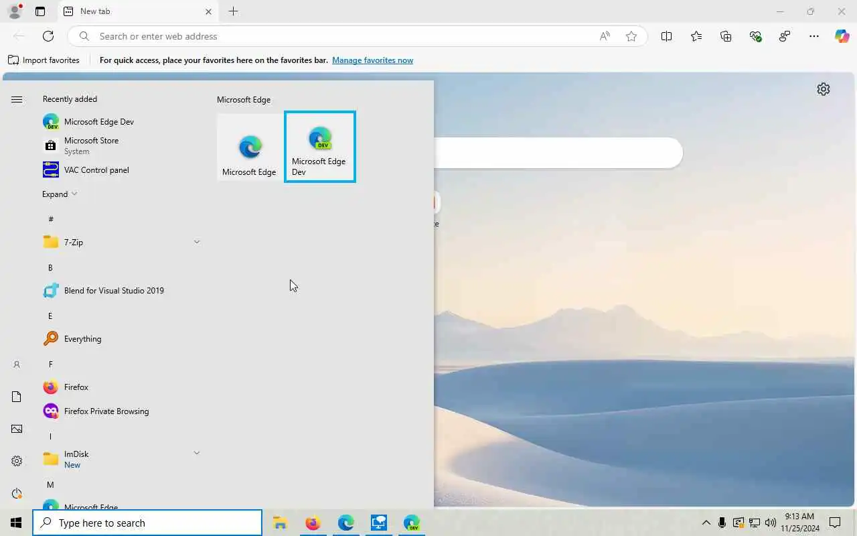The image size is (857, 536).
Task: Open the ImDisk folder entry
Action: click(x=121, y=459)
